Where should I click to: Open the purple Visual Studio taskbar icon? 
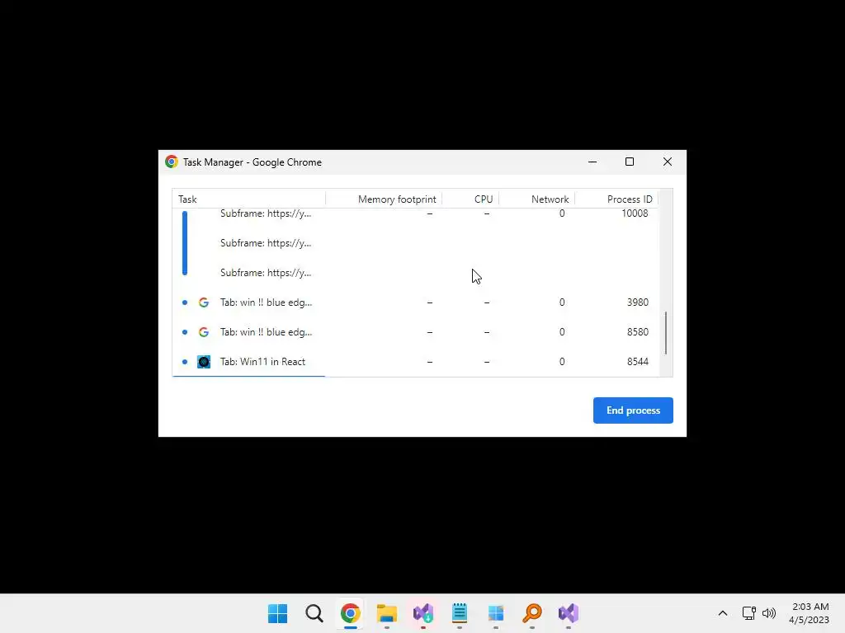point(569,613)
